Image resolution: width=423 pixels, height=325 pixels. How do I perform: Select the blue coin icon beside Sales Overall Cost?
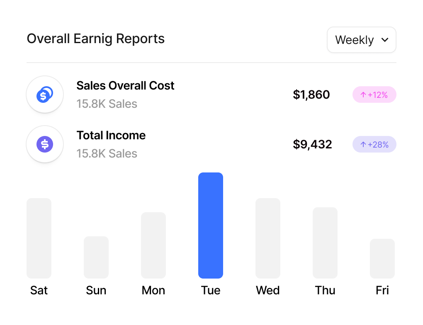click(45, 95)
